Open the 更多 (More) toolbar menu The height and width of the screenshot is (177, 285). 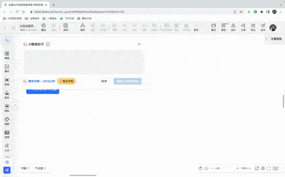tap(196, 27)
